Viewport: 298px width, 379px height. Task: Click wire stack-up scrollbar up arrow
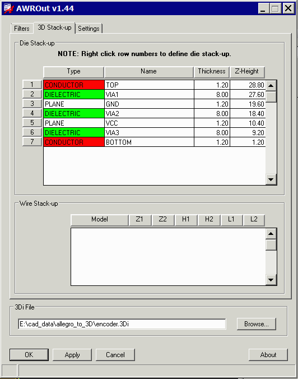pos(271,233)
